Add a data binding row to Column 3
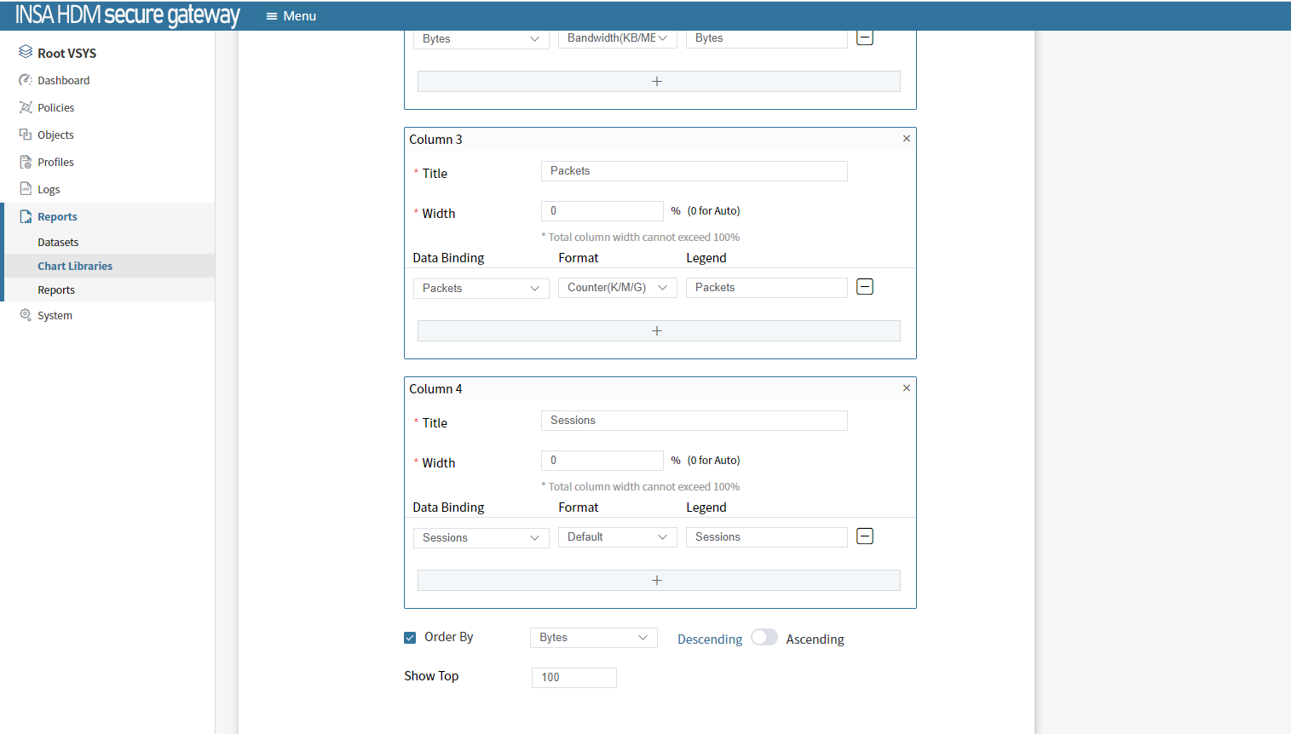The width and height of the screenshot is (1291, 734). click(658, 331)
